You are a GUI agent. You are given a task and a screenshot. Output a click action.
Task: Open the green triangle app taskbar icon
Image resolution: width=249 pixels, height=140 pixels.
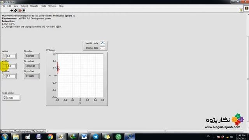pos(118,136)
